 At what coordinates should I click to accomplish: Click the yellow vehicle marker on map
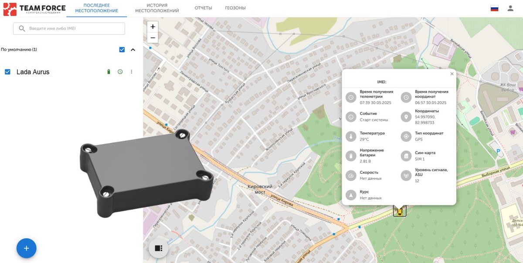pos(400,211)
